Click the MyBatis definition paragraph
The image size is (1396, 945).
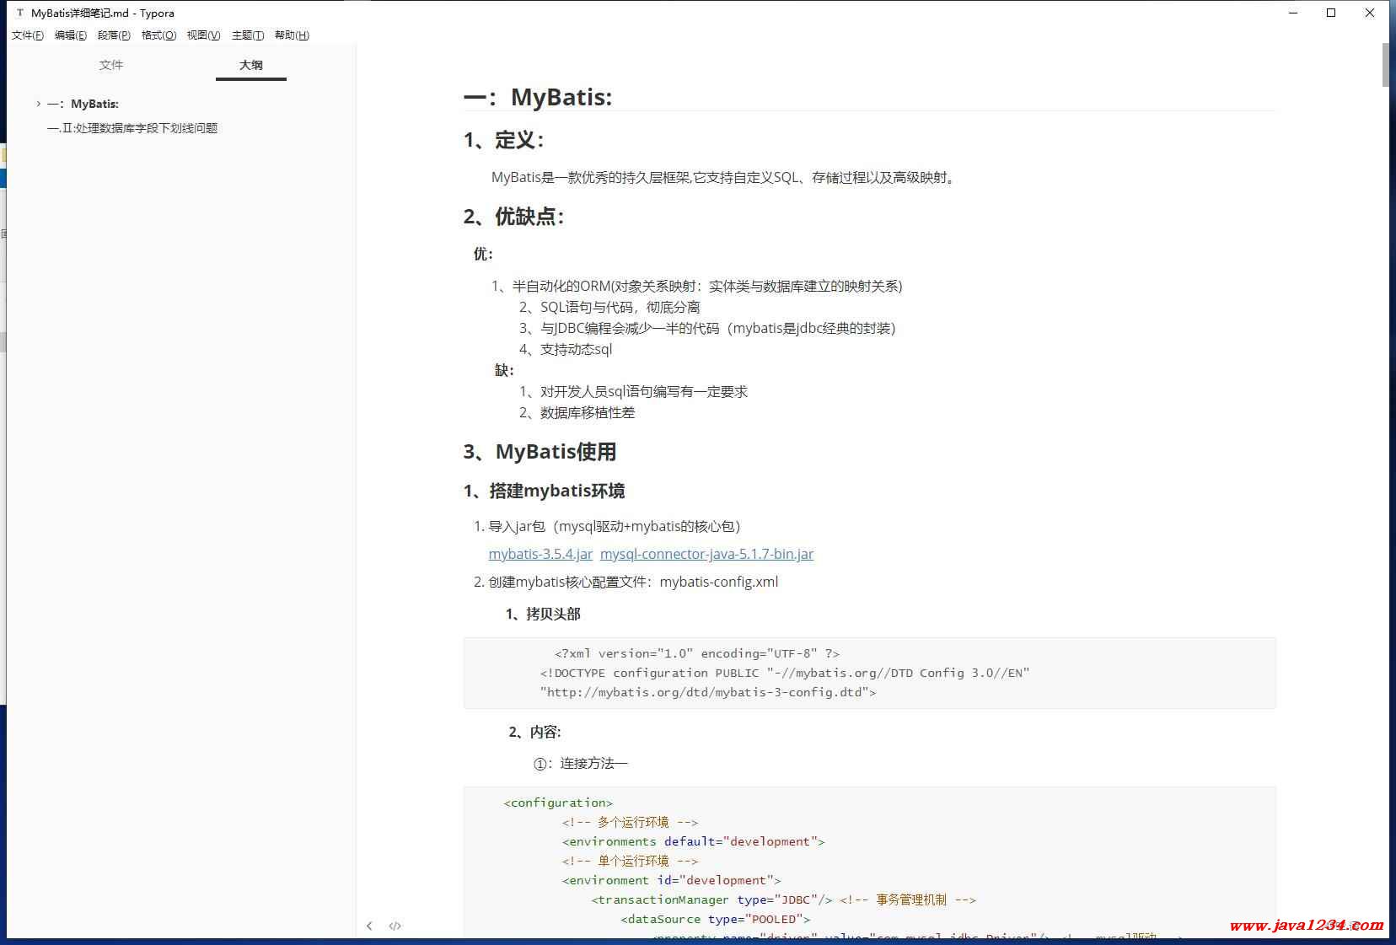tap(725, 177)
